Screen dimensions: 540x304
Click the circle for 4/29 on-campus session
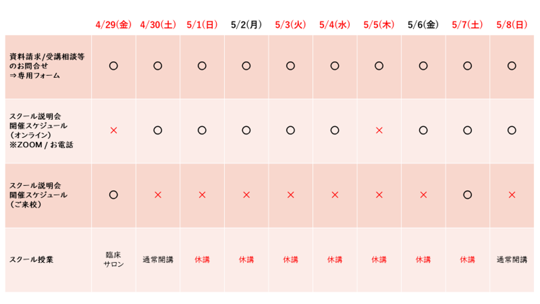click(113, 195)
